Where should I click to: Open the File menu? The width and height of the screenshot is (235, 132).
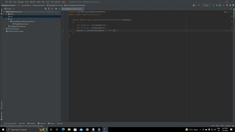pos(7,2)
